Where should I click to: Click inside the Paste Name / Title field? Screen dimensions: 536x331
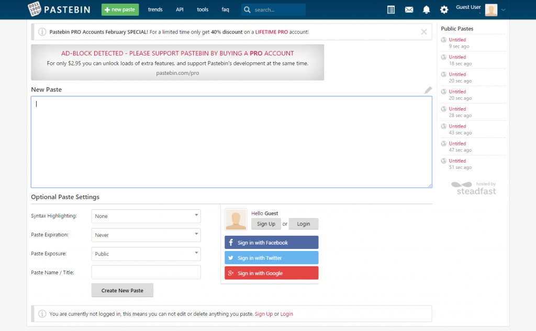[x=146, y=272]
